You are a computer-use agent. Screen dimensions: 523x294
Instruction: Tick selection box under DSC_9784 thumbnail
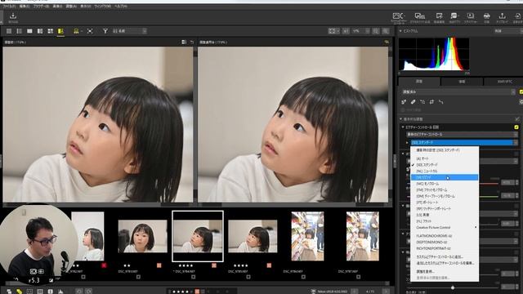pos(193,277)
